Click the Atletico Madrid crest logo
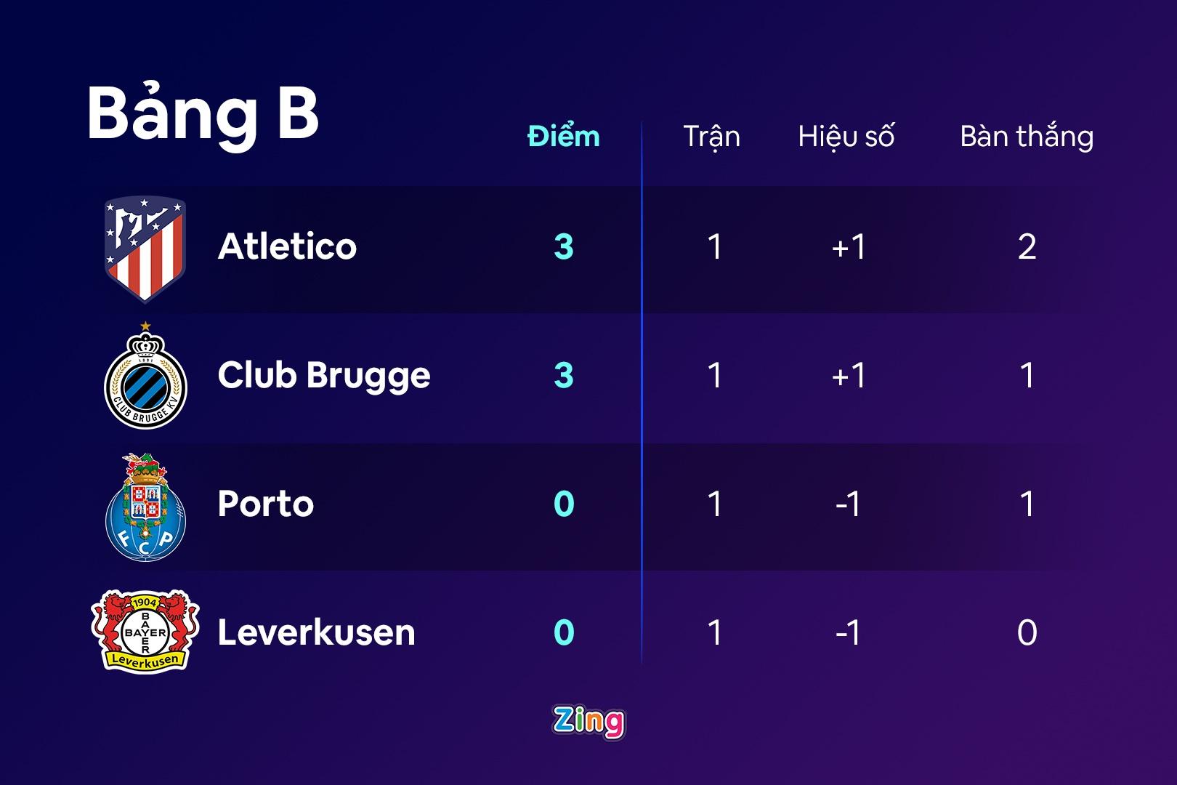Viewport: 1177px width, 785px height. pos(145,248)
